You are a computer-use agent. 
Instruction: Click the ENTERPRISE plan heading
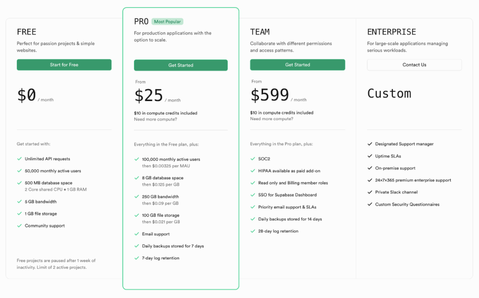click(x=391, y=32)
